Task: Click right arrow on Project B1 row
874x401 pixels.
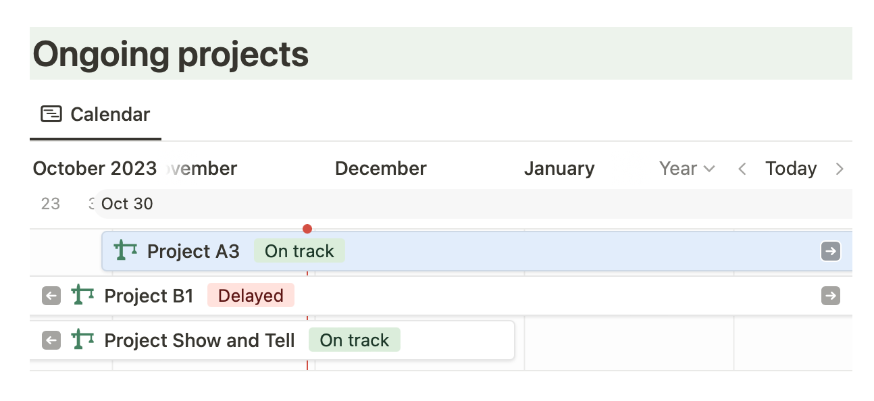Action: [x=831, y=296]
